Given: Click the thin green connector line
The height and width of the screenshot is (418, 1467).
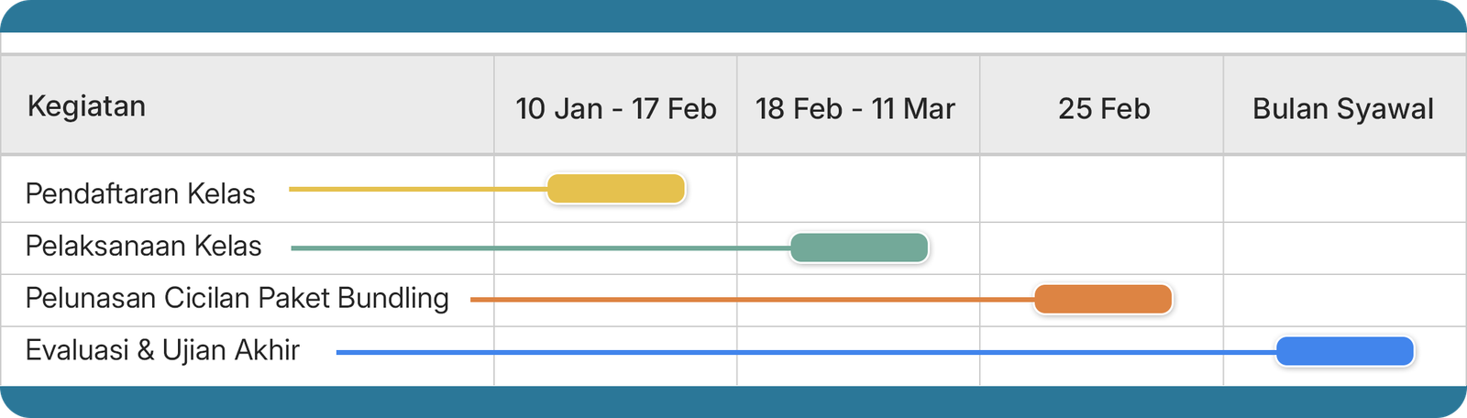Looking at the screenshot, I should point(541,247).
